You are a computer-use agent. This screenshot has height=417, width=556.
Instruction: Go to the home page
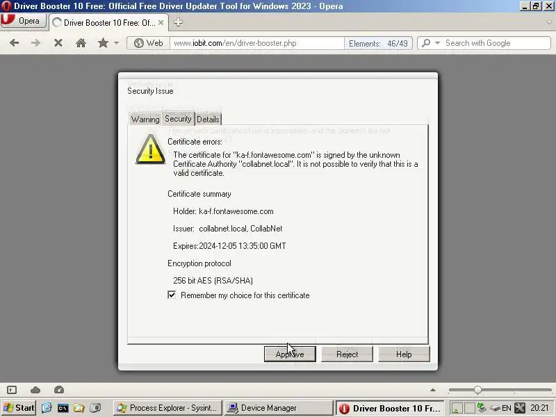point(81,43)
